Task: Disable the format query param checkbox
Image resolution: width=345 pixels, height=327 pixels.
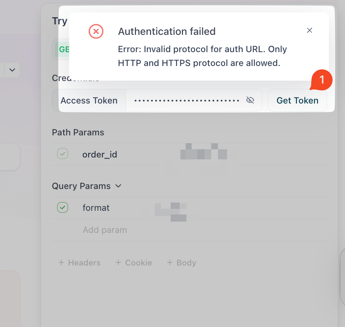Action: (x=62, y=207)
